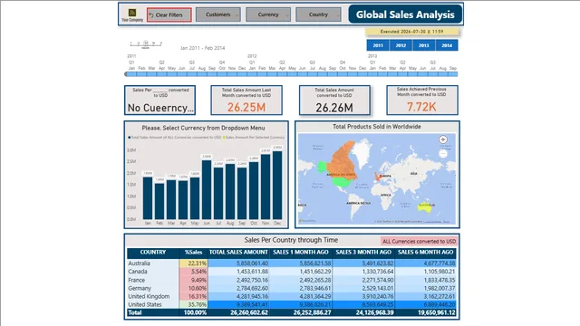Open the Customers dropdown filter

click(x=218, y=14)
